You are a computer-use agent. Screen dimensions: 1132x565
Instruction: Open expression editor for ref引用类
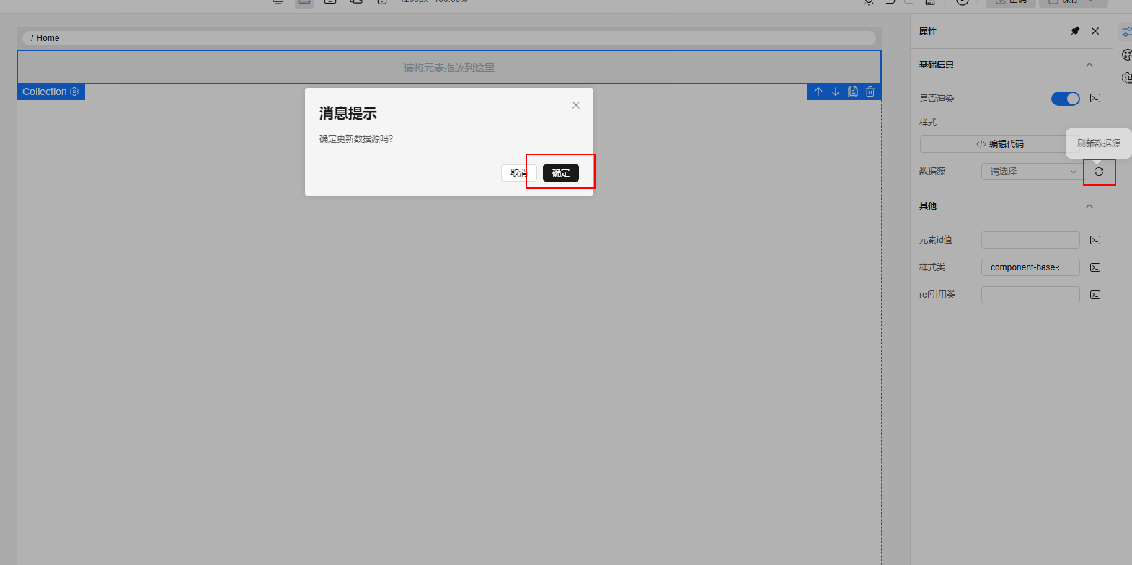1095,295
